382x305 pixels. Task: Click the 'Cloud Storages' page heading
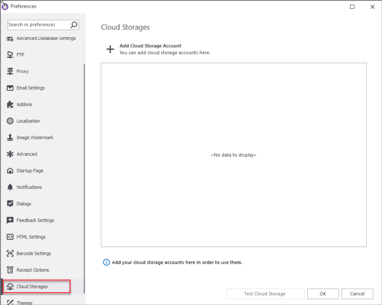(125, 27)
